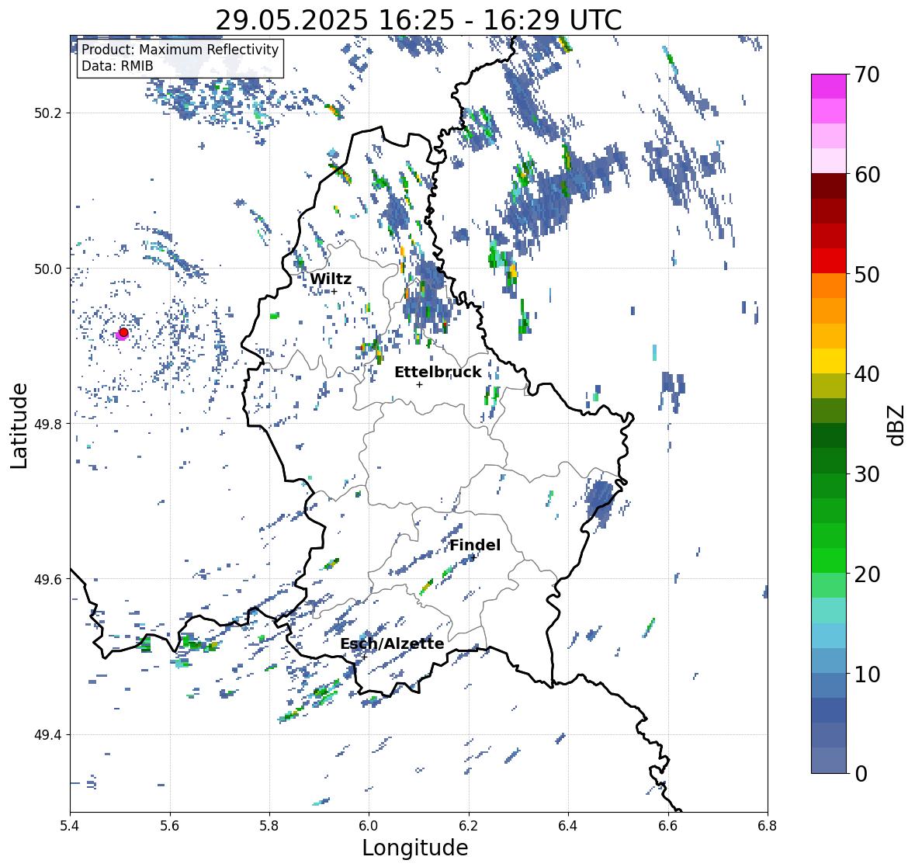The image size is (915, 867).
Task: Click longitude tick label 5.8
Action: click(269, 826)
